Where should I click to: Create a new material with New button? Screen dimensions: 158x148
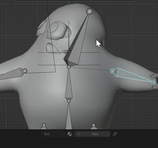coord(95,134)
